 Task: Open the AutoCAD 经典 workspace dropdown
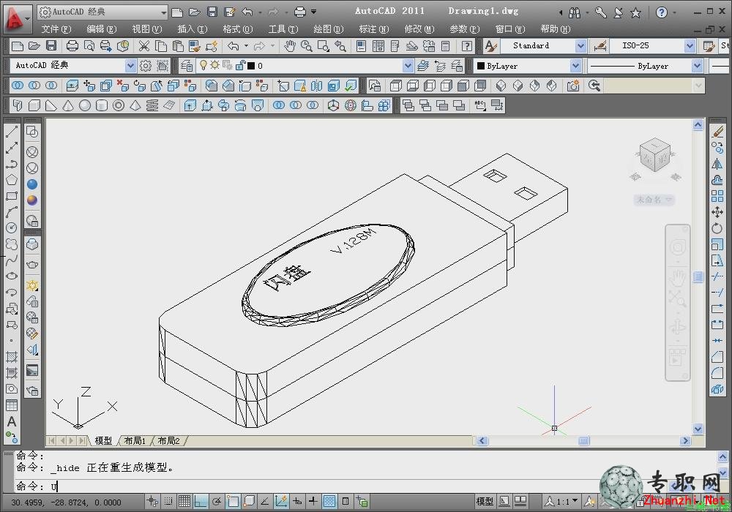pos(131,66)
